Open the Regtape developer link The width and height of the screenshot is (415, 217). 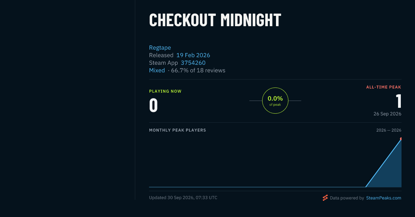pos(160,48)
